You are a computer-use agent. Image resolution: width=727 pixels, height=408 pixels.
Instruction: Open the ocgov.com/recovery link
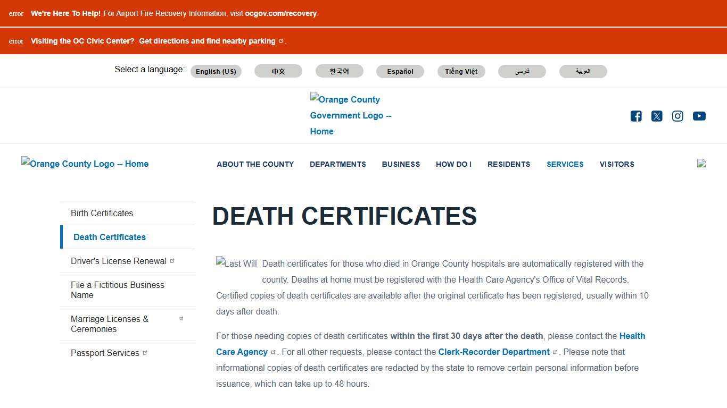(280, 13)
